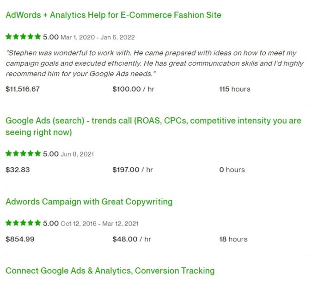Open Connect Google Ads & Analytics link
The height and width of the screenshot is (284, 318).
tap(110, 271)
